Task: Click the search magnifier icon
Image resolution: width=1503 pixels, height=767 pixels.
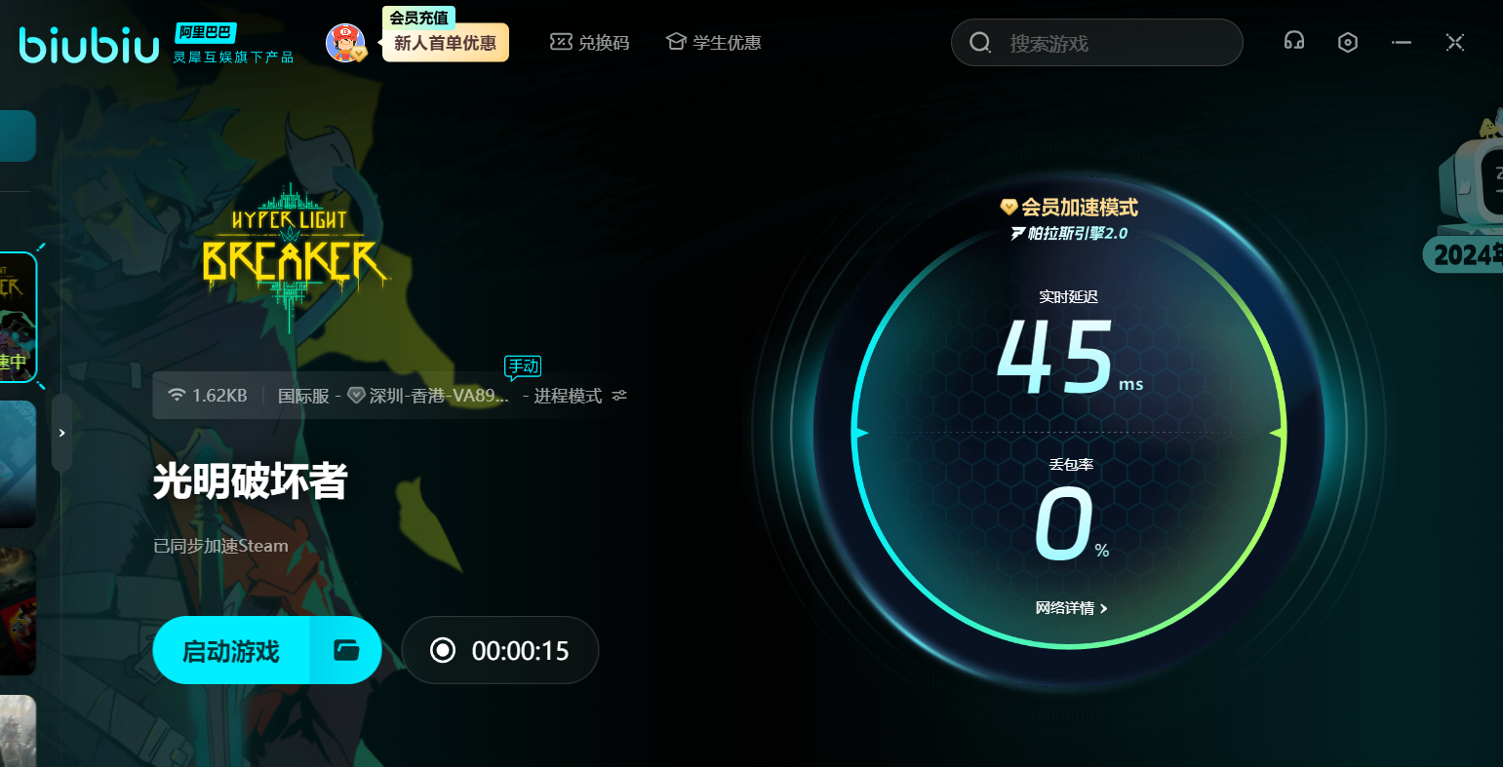Action: [x=979, y=43]
